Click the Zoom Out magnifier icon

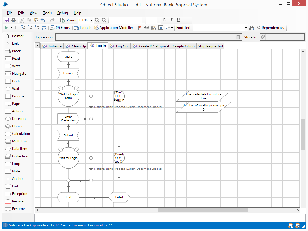pos(104,20)
